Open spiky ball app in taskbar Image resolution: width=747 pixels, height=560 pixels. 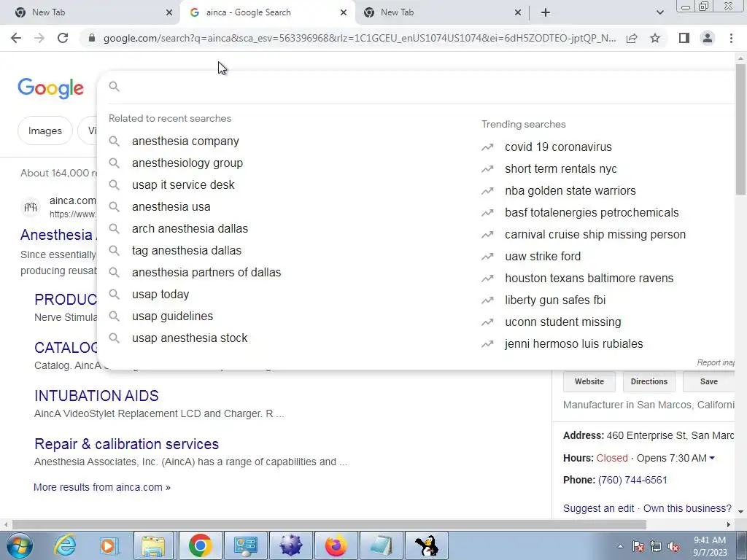290,545
